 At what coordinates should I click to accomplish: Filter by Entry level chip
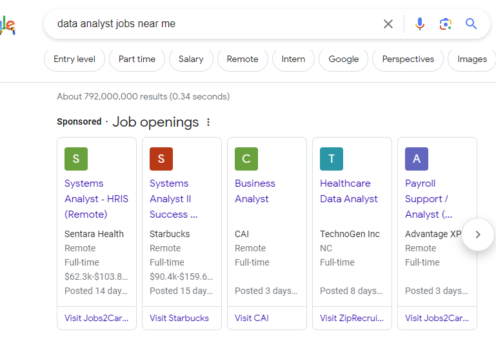pyautogui.click(x=74, y=59)
